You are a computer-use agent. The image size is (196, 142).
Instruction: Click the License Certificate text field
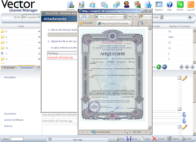(x=60, y=121)
